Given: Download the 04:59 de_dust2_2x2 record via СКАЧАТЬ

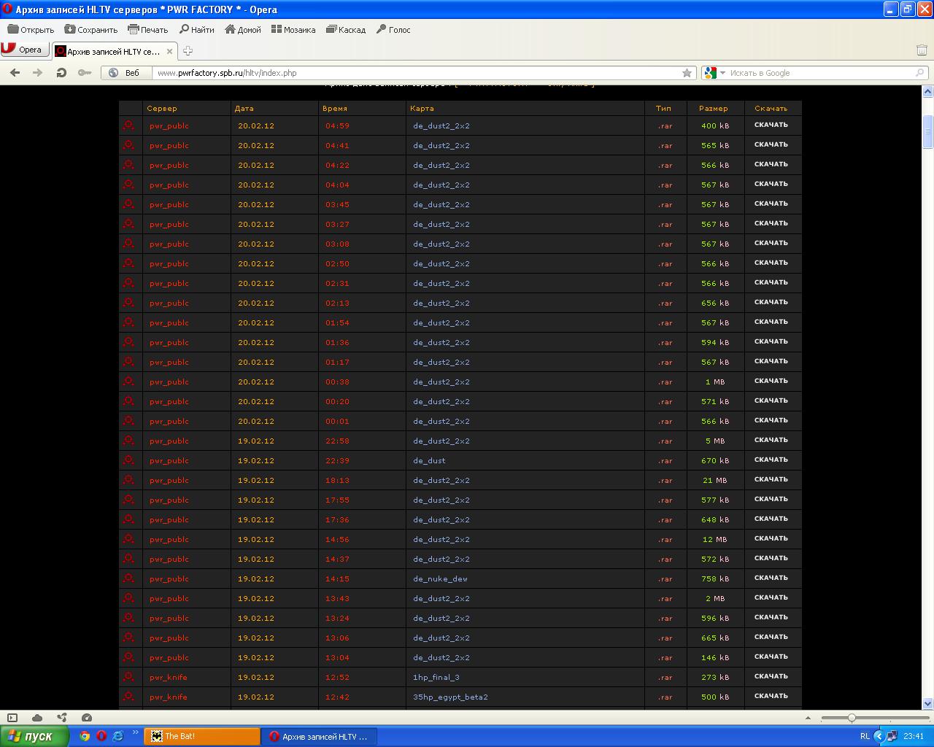Looking at the screenshot, I should pyautogui.click(x=771, y=125).
